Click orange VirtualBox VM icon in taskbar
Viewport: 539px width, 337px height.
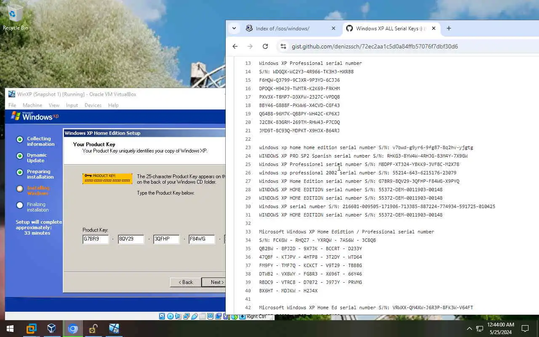coord(31,329)
